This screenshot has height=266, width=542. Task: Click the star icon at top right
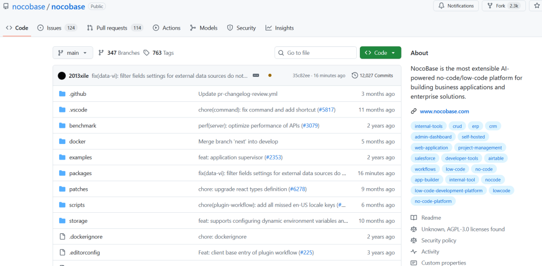click(536, 6)
